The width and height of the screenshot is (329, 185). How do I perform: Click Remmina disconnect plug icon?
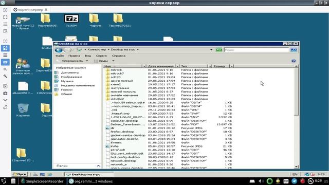pos(5,107)
